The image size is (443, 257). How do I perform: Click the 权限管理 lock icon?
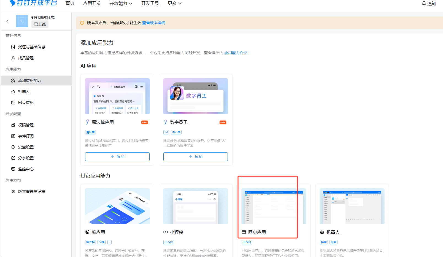click(13, 125)
